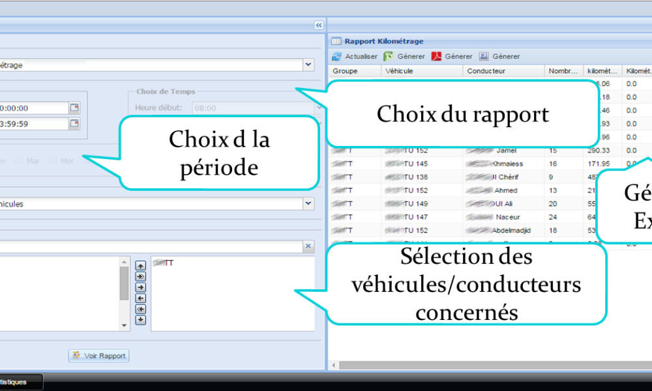Screen dimensions: 652x391
Task: Move the selected item right with the single arrow
Action: point(140,287)
